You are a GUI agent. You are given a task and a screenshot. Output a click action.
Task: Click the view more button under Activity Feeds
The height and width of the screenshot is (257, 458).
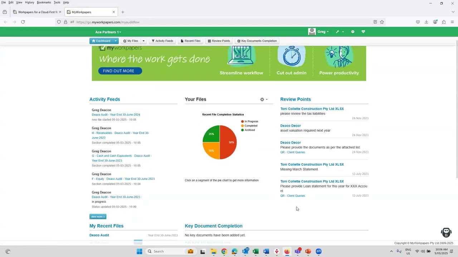click(x=98, y=217)
